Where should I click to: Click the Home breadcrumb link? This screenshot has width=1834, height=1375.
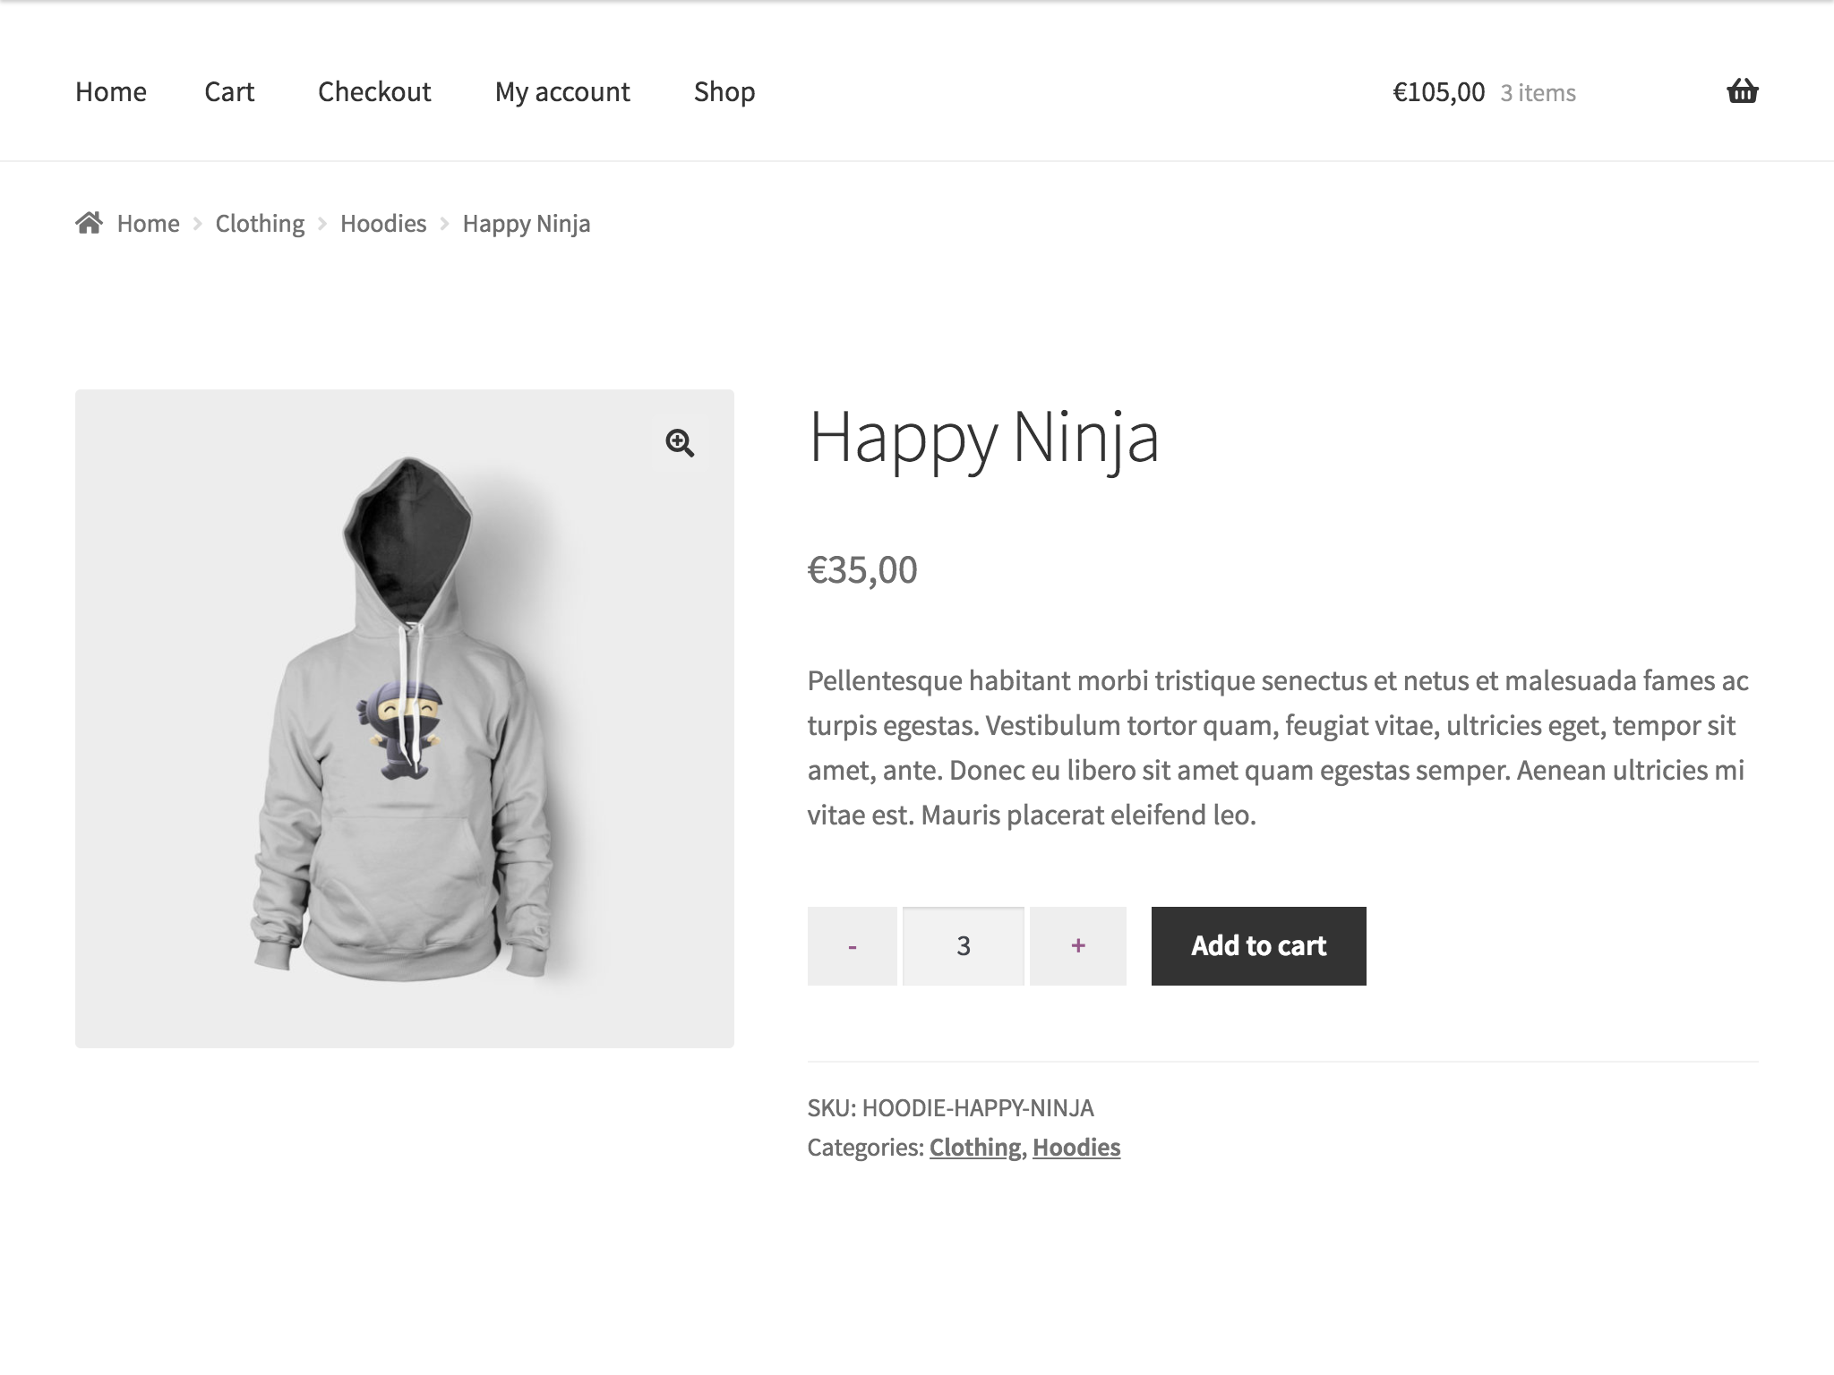148,223
